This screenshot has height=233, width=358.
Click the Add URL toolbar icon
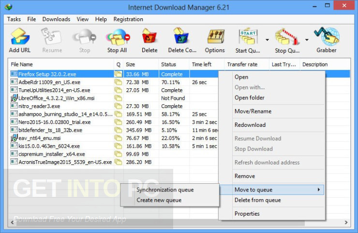click(x=20, y=41)
